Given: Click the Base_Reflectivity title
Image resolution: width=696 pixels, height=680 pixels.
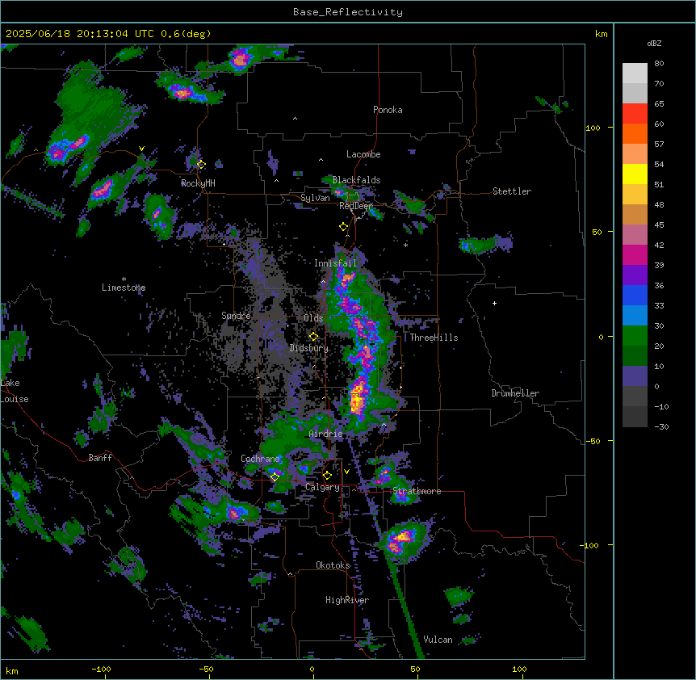Looking at the screenshot, I should 348,12.
